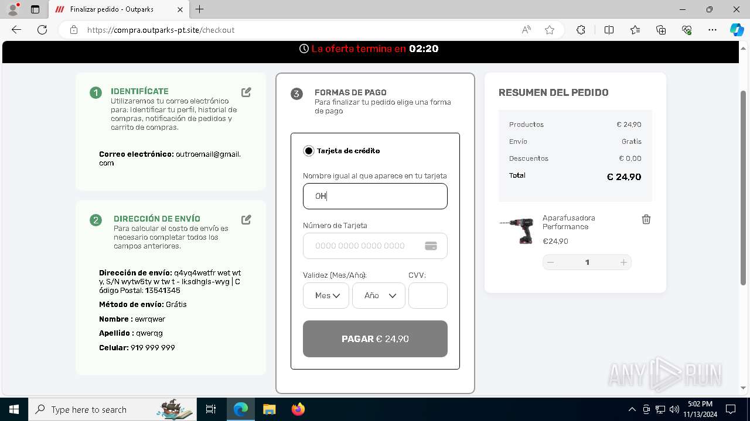The height and width of the screenshot is (421, 750).
Task: Select the Tarjeta de crédito radio button
Action: click(x=309, y=151)
